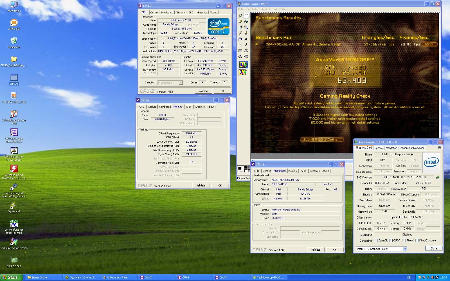
Task: Activate the Pick Color eyedropper tool
Action: (x=240, y=27)
